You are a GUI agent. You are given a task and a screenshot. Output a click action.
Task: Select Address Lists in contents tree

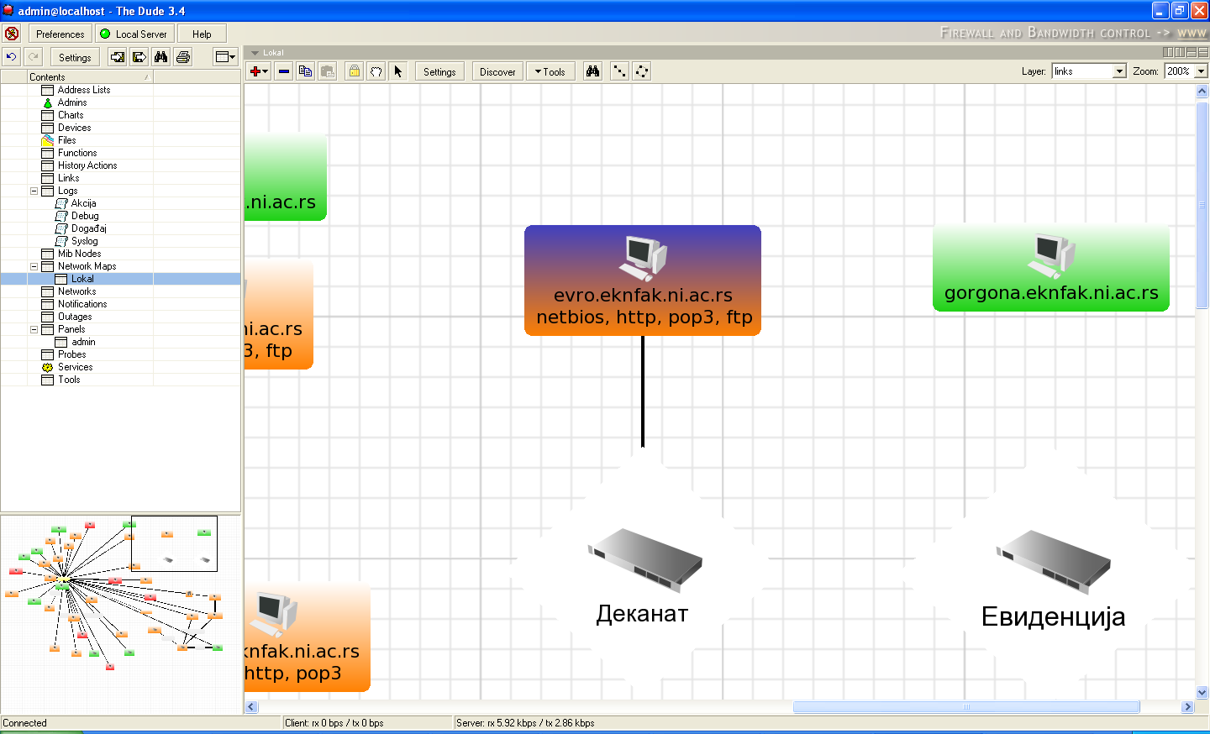pyautogui.click(x=84, y=90)
